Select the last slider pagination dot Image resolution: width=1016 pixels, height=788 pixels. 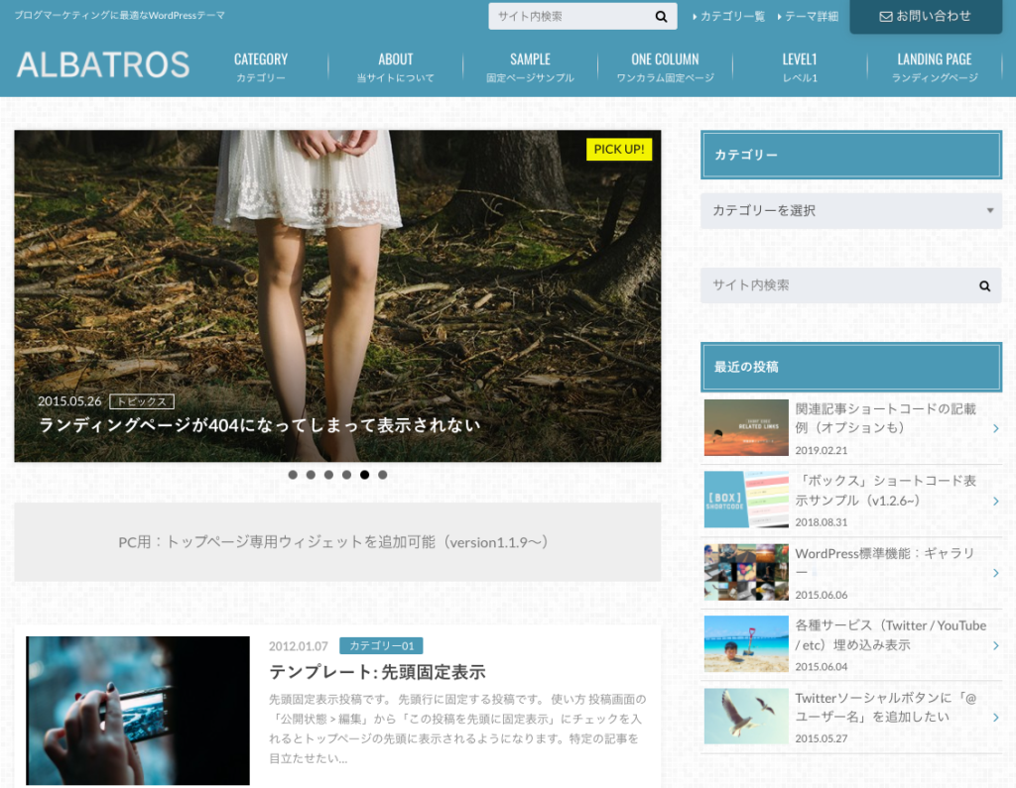coord(383,475)
